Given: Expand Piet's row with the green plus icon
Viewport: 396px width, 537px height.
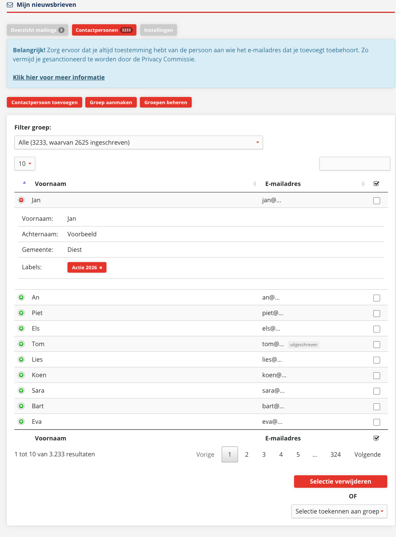Looking at the screenshot, I should (21, 313).
